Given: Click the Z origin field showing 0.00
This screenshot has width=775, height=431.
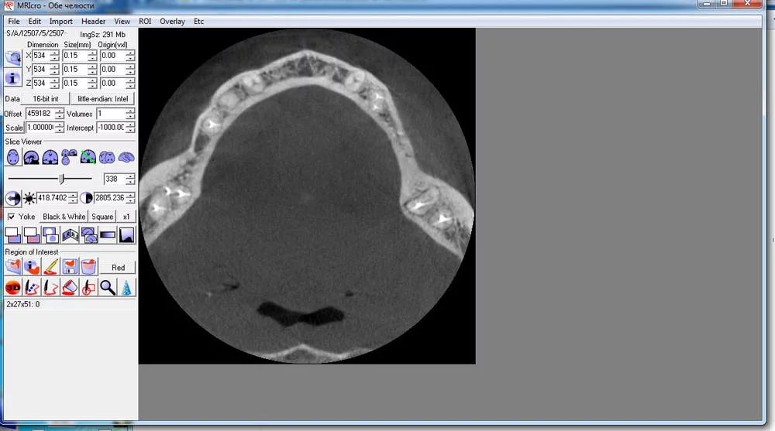Looking at the screenshot, I should point(112,83).
